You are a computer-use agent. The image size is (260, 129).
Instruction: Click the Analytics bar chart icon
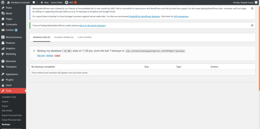click(3, 48)
